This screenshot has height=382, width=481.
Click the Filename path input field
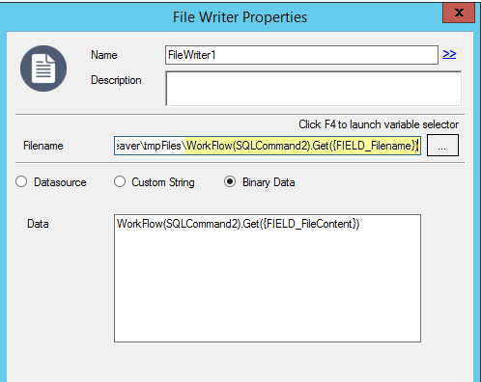(268, 146)
